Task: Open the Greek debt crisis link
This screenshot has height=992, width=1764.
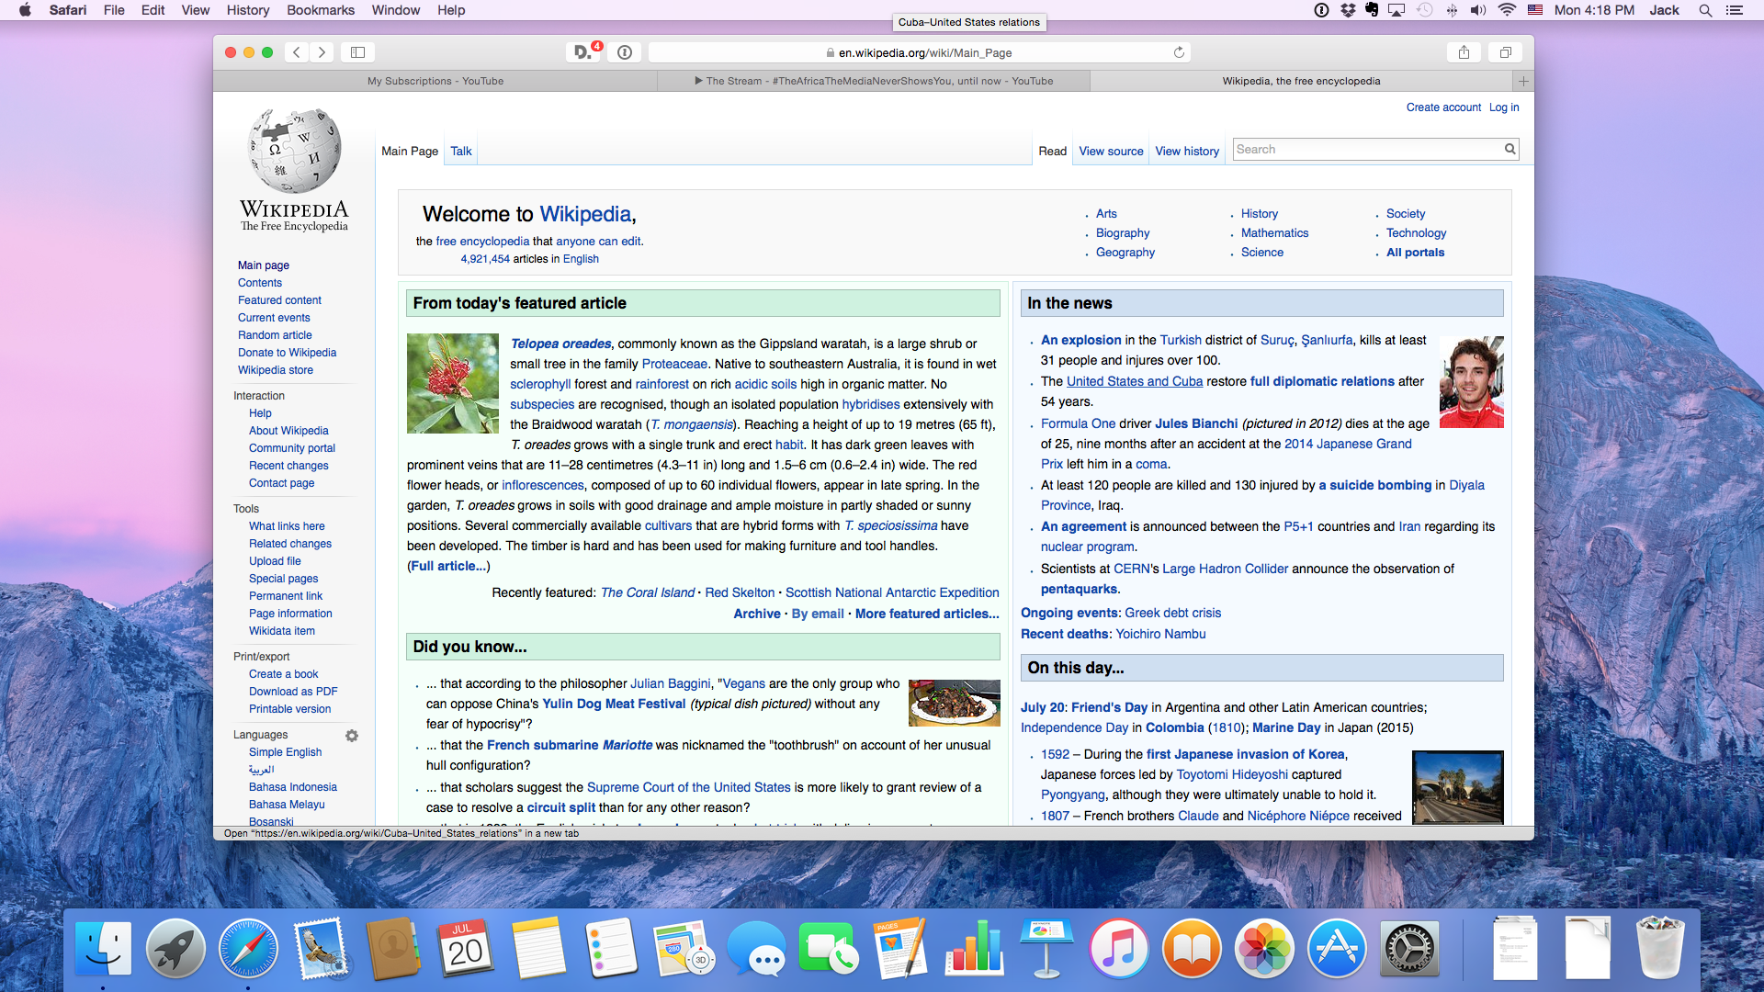Action: [x=1172, y=613]
